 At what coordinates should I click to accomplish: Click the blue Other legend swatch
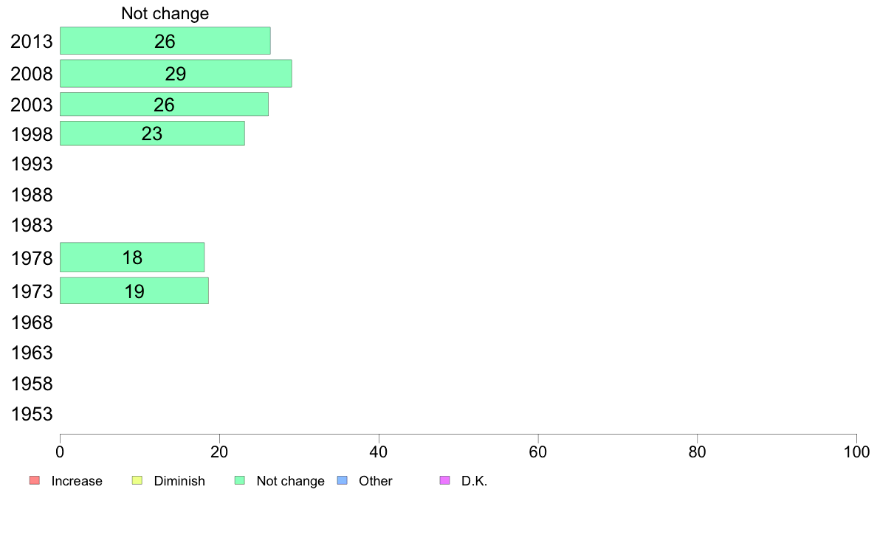pyautogui.click(x=343, y=480)
